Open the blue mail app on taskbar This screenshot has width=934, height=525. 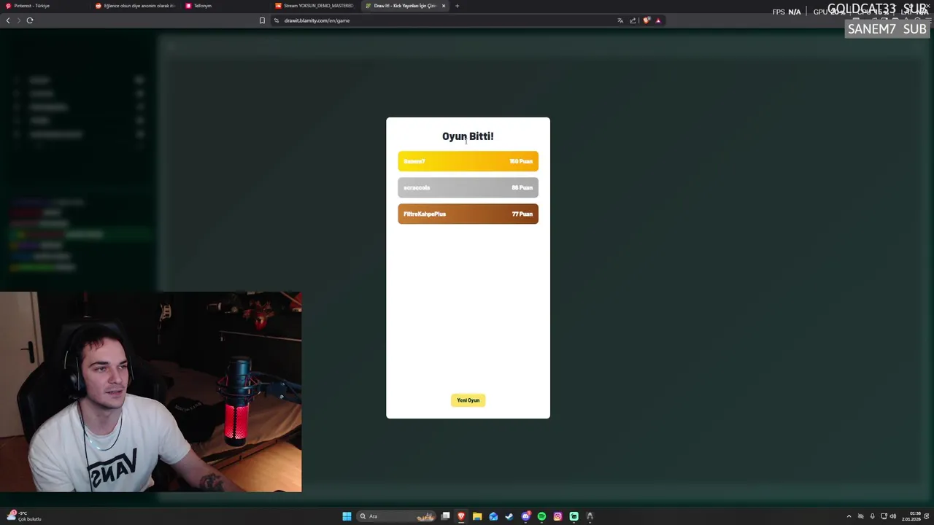pos(493,516)
